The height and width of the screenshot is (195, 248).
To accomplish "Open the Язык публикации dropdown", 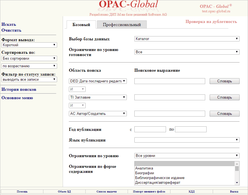I will click(x=187, y=140).
